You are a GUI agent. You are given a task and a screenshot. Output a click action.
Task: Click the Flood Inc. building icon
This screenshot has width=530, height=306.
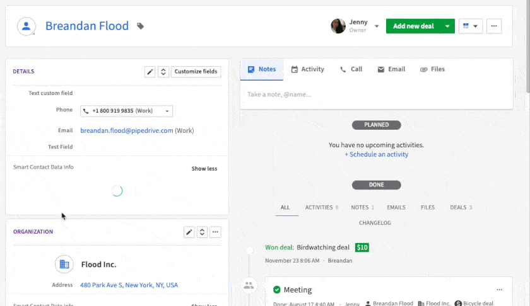click(x=64, y=264)
